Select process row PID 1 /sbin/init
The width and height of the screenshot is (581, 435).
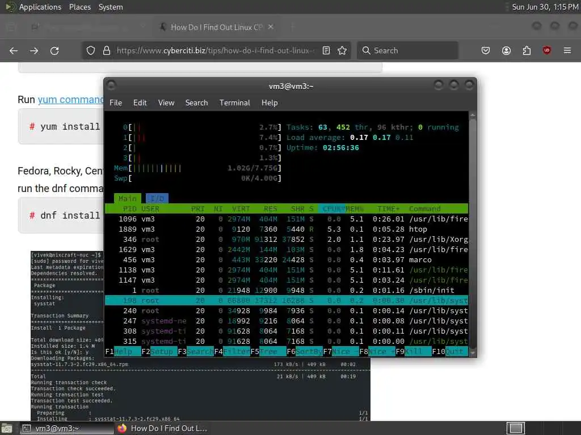287,291
